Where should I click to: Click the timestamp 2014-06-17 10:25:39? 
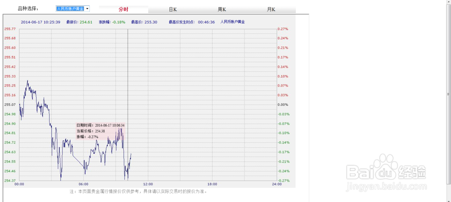click(41, 22)
